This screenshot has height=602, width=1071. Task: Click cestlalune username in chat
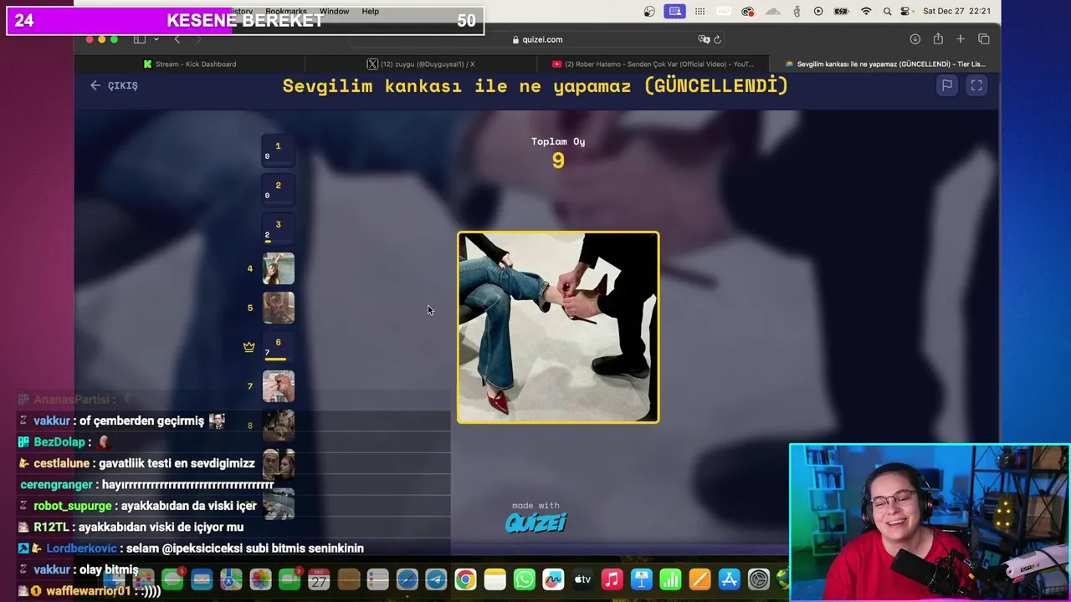[x=61, y=463]
